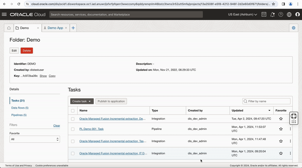The image size is (302, 168).
Task: Click Publish to application button
Action: click(111, 101)
